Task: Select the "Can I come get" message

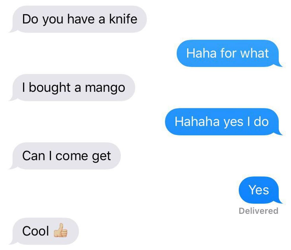Action: click(x=65, y=156)
